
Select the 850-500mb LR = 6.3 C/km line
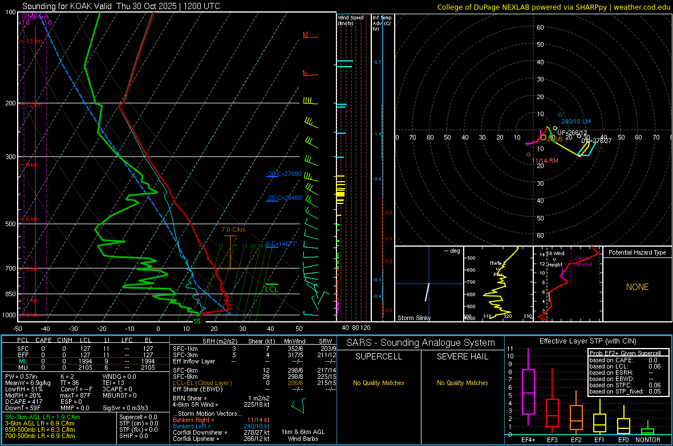tap(40, 429)
